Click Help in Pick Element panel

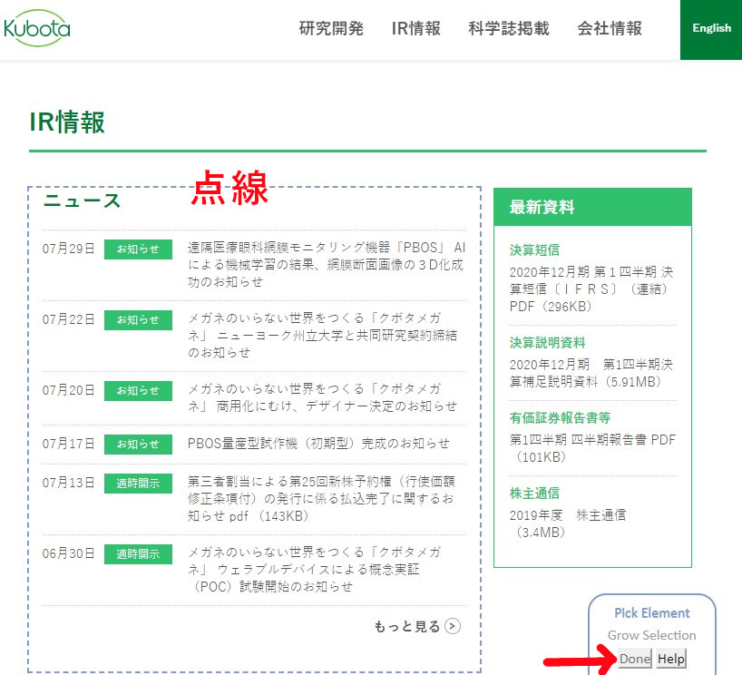[x=671, y=659]
